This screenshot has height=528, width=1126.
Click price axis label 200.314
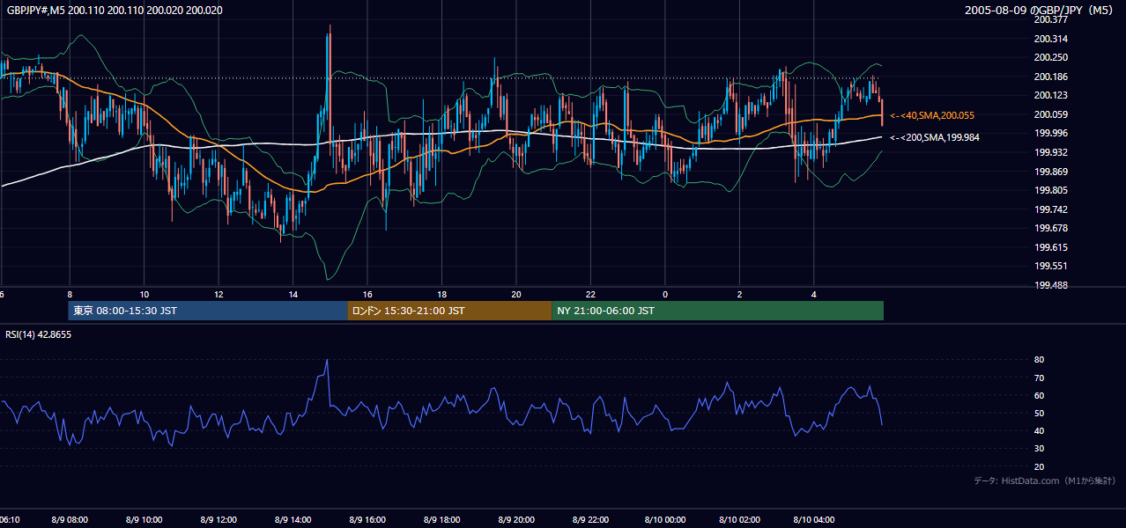(x=1050, y=39)
